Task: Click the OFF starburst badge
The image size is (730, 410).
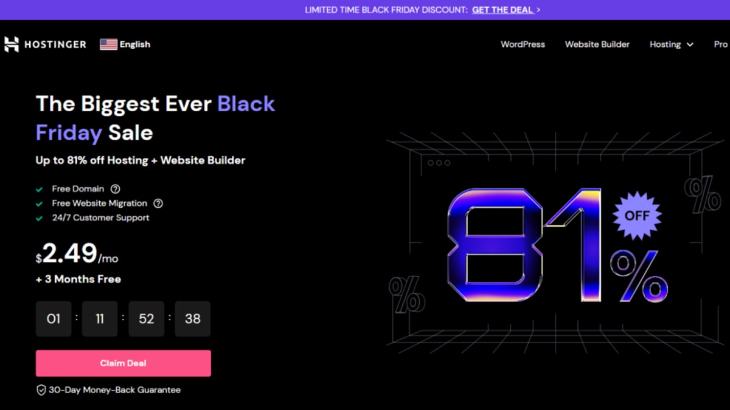Action: [636, 216]
